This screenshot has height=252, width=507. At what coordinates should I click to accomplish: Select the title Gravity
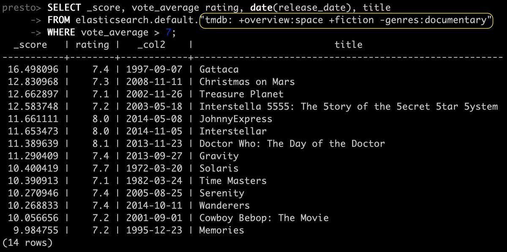[x=219, y=156]
